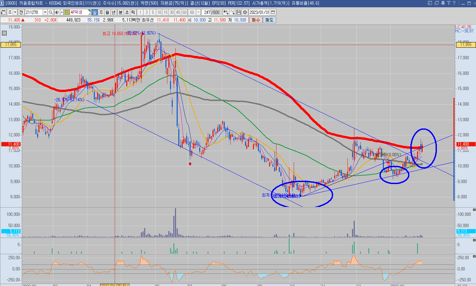Click the speaker sound icon
This screenshot has width=476, height=286.
tap(57, 12)
